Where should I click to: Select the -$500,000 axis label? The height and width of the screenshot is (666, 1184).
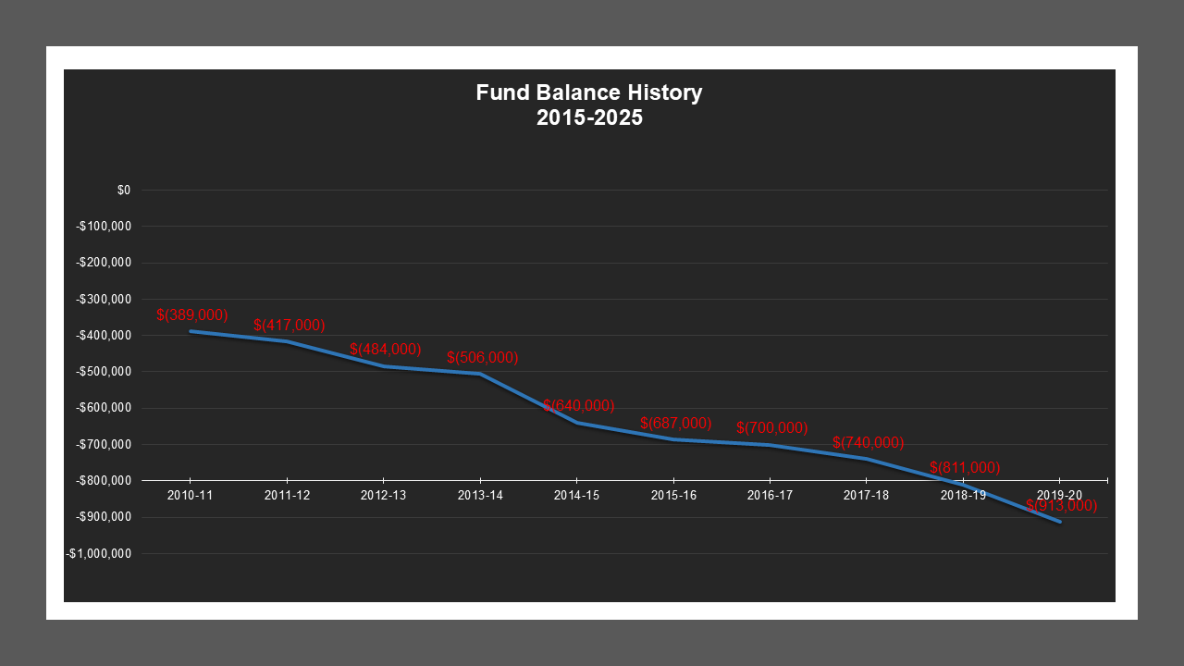tap(105, 371)
